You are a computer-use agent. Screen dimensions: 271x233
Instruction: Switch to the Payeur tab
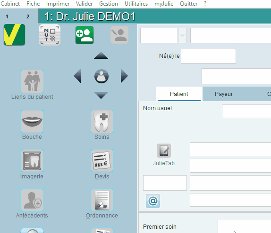pos(224,94)
